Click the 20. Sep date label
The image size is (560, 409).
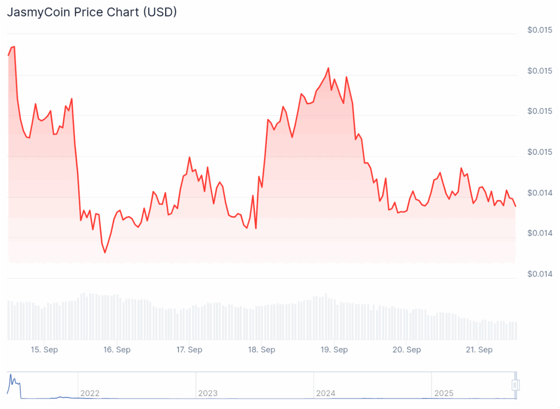point(407,350)
